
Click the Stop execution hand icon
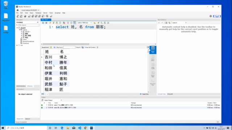tap(60, 23)
